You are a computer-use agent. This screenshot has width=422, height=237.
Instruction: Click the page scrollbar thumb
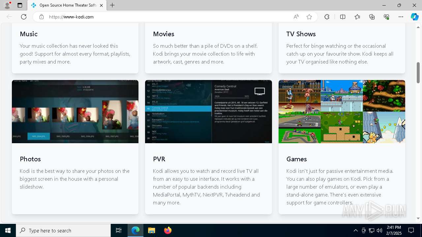pos(418,72)
